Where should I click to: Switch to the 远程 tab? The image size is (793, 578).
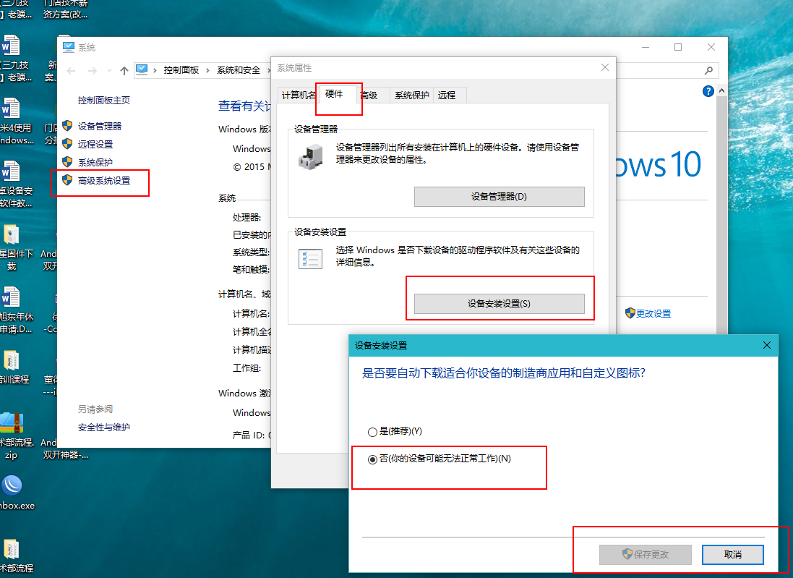(447, 95)
